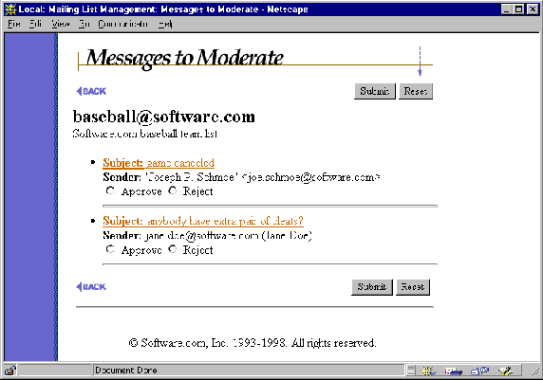Viewport: 543px width, 380px height.
Task: Click the top Reset button
Action: click(416, 91)
